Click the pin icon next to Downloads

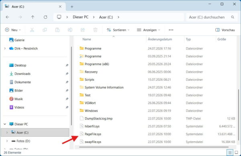67,74
